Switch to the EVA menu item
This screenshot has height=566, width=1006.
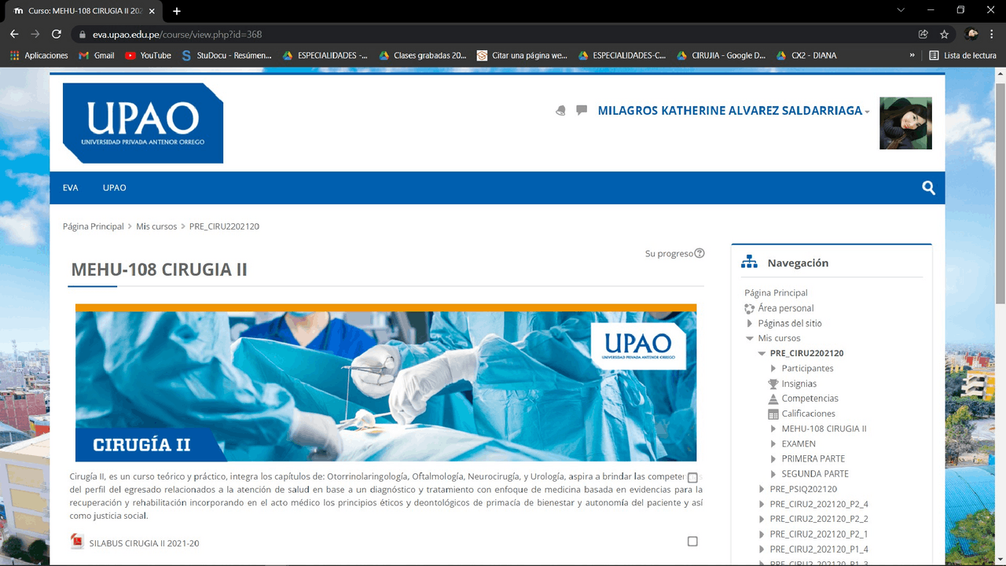pyautogui.click(x=70, y=187)
